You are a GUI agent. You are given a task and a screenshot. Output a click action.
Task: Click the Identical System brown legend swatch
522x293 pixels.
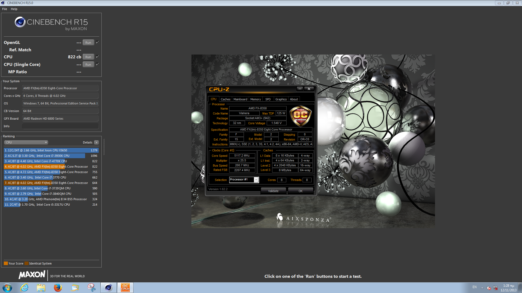point(26,263)
